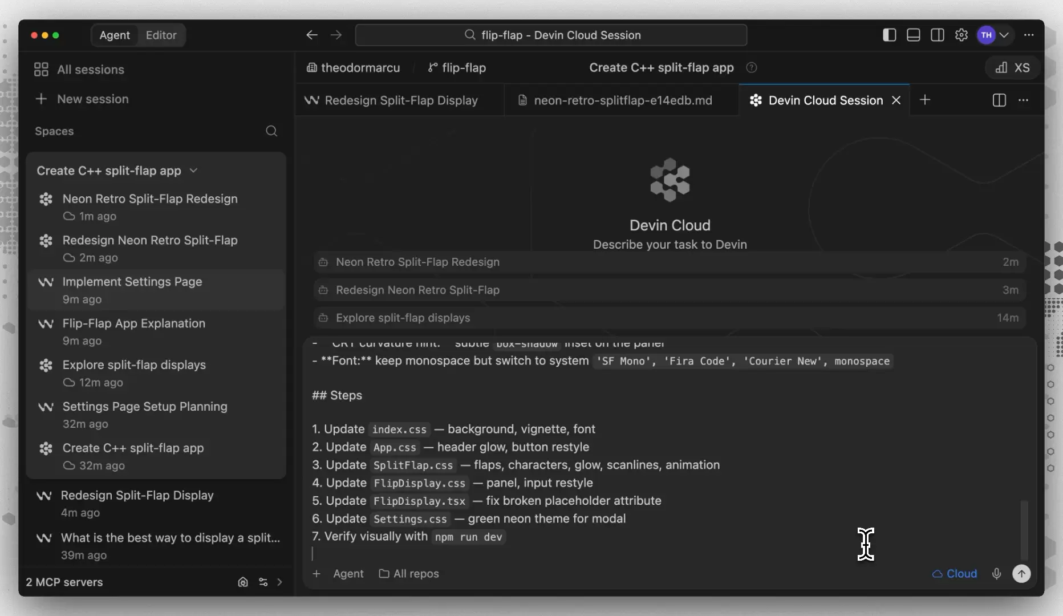Expand the 2 MCP servers chevron
Image resolution: width=1063 pixels, height=616 pixels.
(279, 582)
